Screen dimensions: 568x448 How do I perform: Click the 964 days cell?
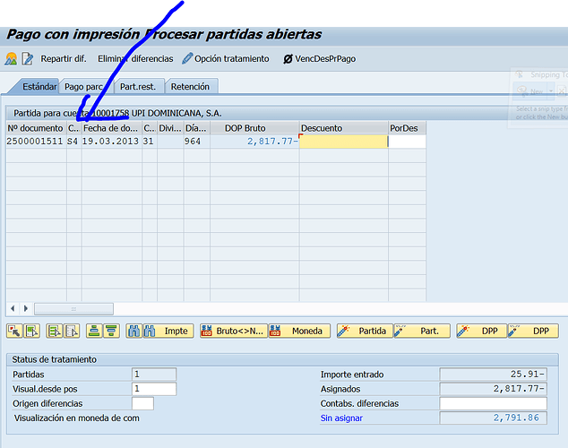click(x=196, y=142)
